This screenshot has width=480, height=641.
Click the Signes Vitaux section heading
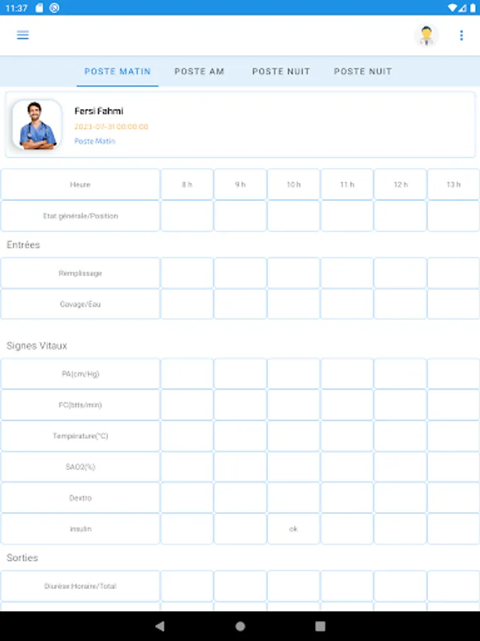point(37,346)
